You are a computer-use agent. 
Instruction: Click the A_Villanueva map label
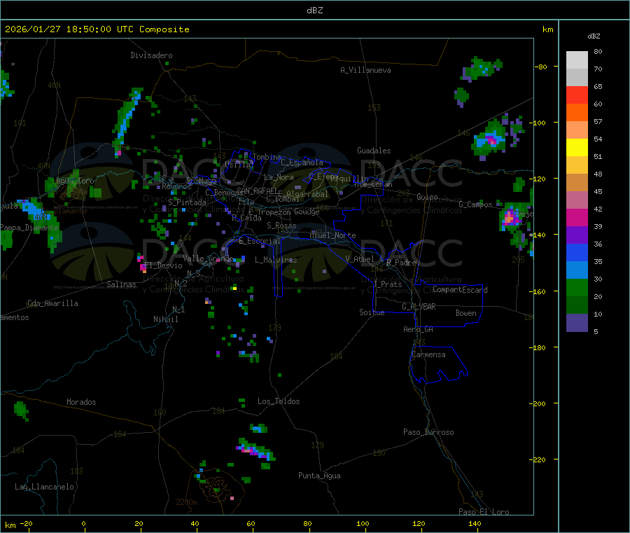pyautogui.click(x=365, y=70)
